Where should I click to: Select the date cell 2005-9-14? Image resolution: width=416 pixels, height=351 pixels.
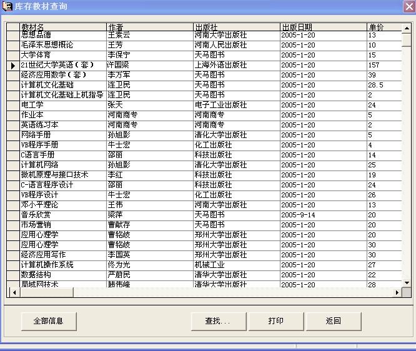point(324,215)
